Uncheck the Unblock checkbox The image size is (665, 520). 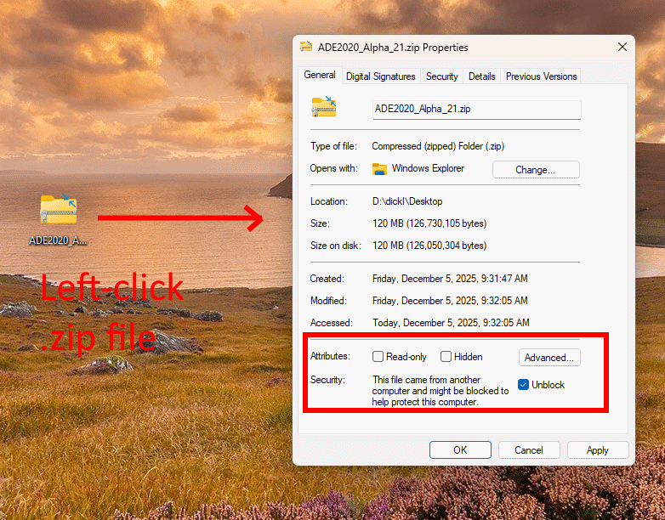tap(523, 384)
